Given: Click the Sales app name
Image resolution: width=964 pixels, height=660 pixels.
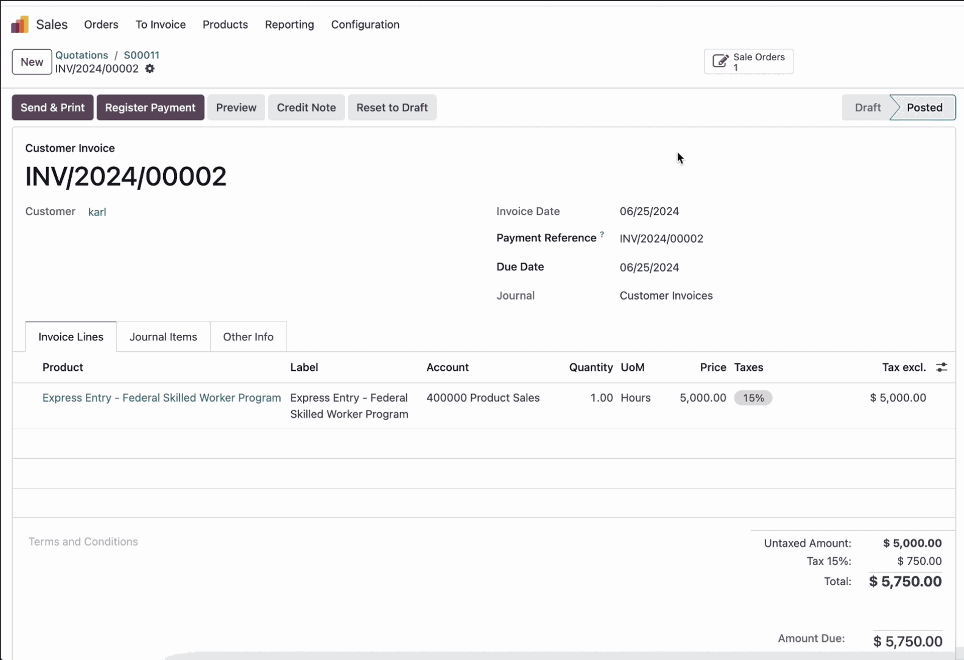Looking at the screenshot, I should [52, 25].
